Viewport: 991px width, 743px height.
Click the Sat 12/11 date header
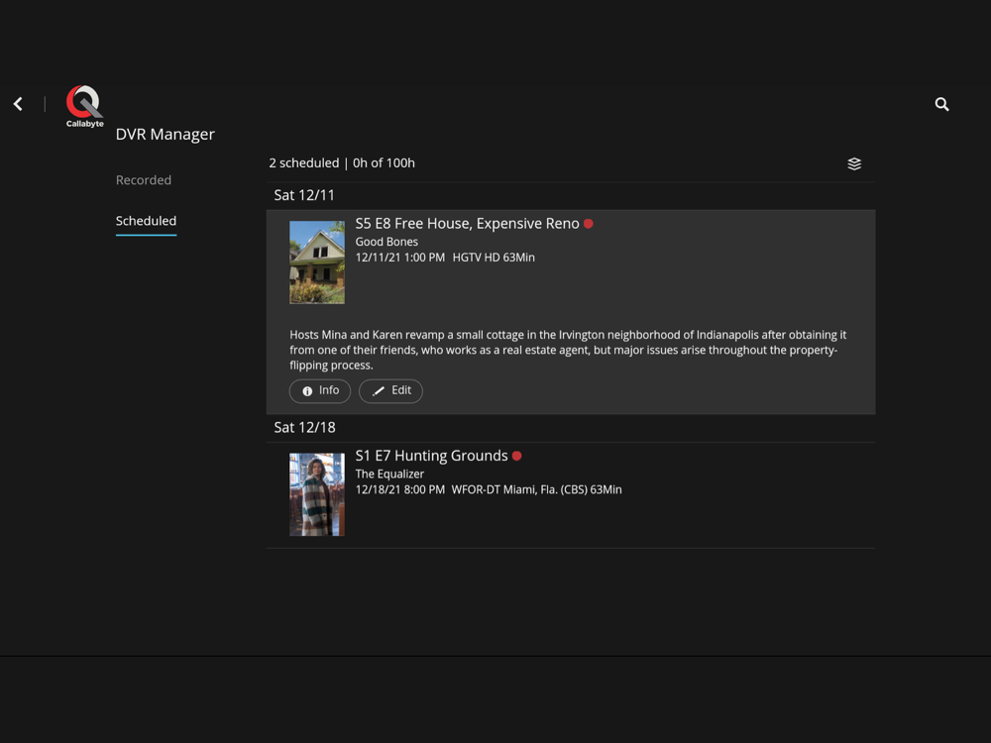[304, 195]
